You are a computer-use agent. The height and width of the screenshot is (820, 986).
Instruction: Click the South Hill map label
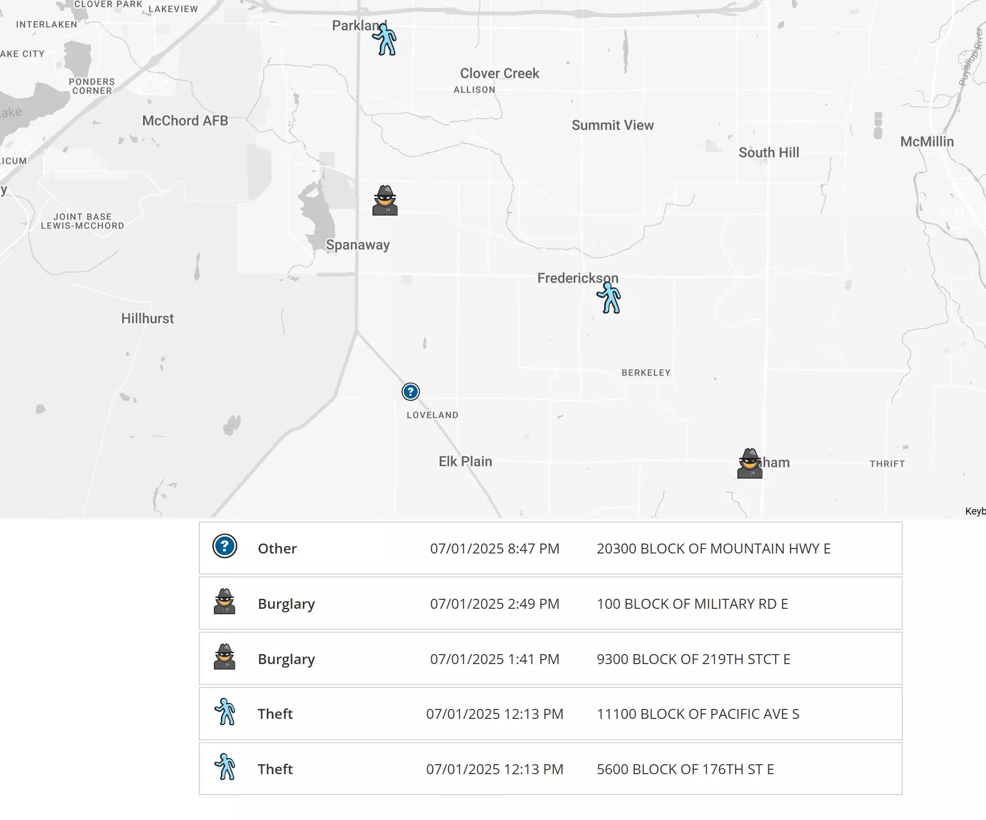point(769,152)
